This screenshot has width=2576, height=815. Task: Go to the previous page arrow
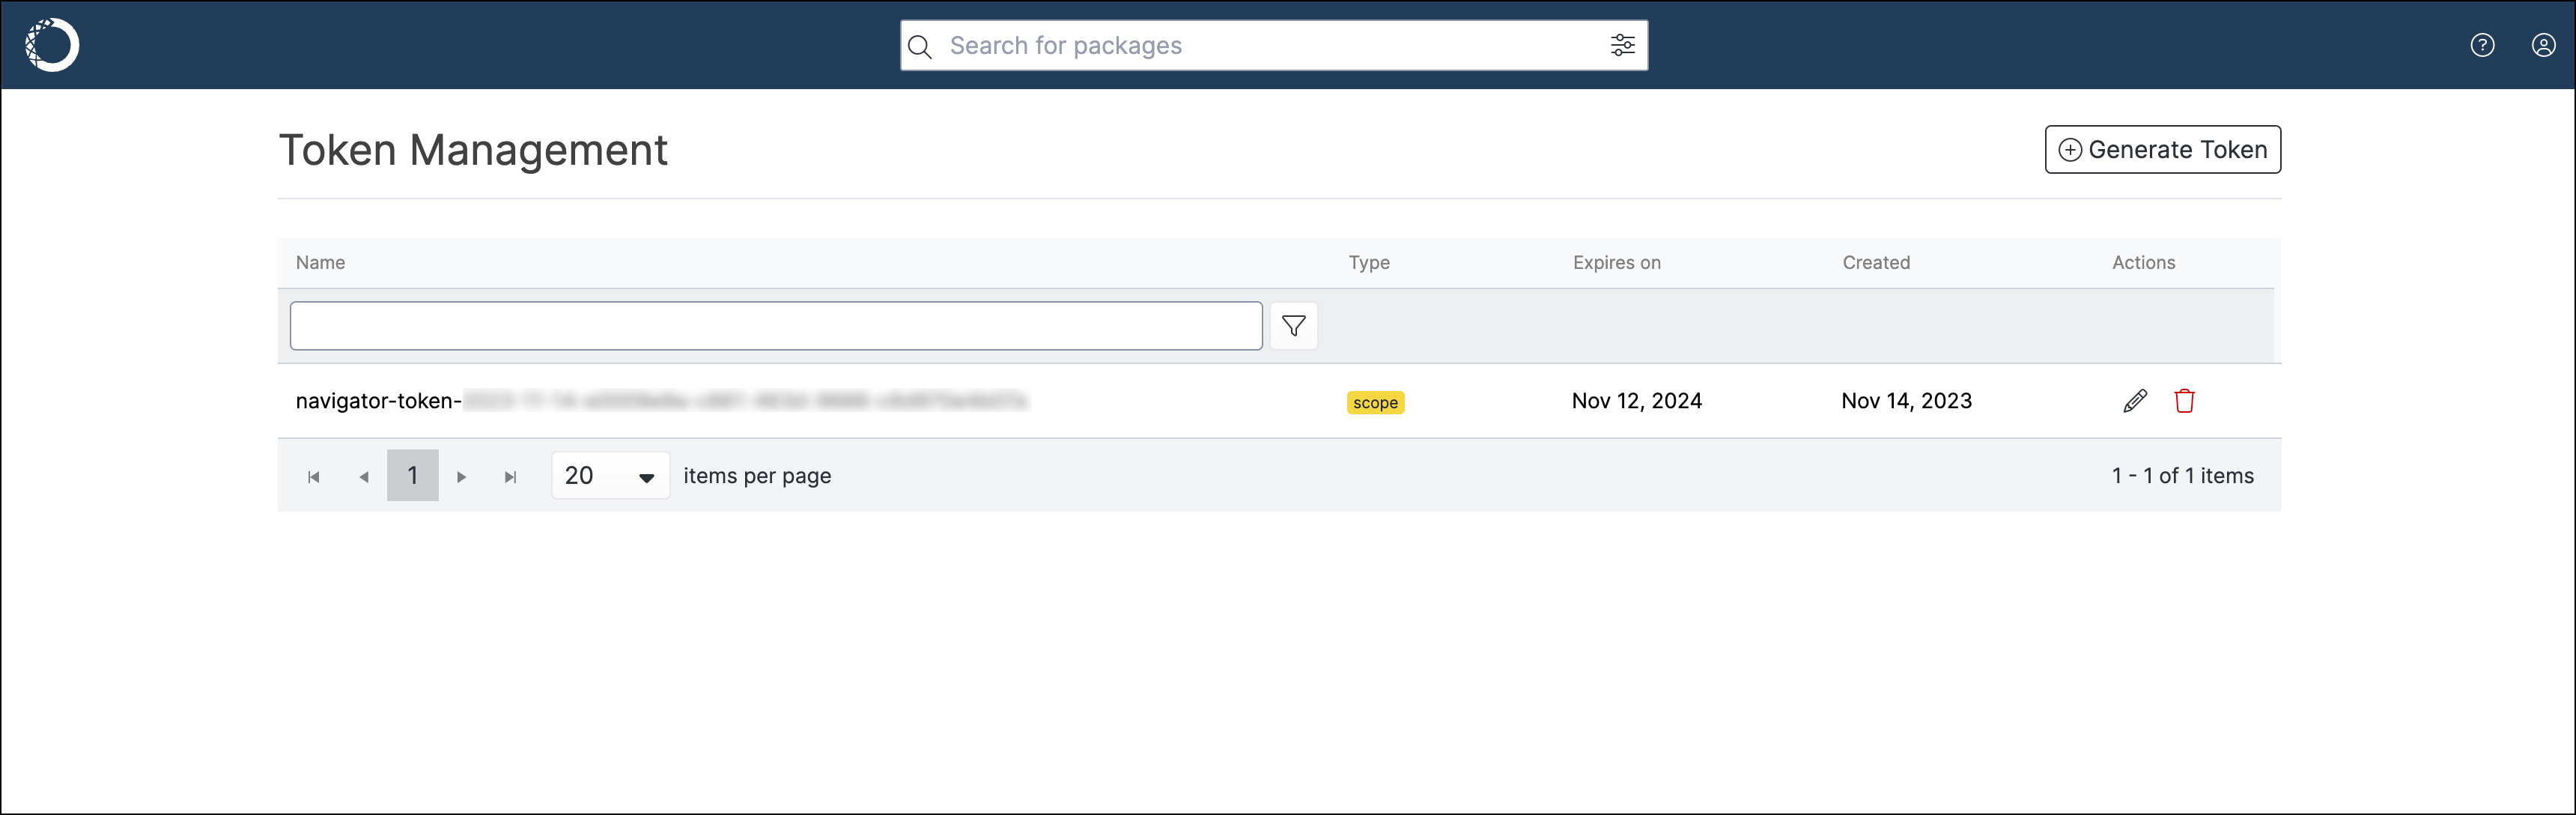point(364,476)
